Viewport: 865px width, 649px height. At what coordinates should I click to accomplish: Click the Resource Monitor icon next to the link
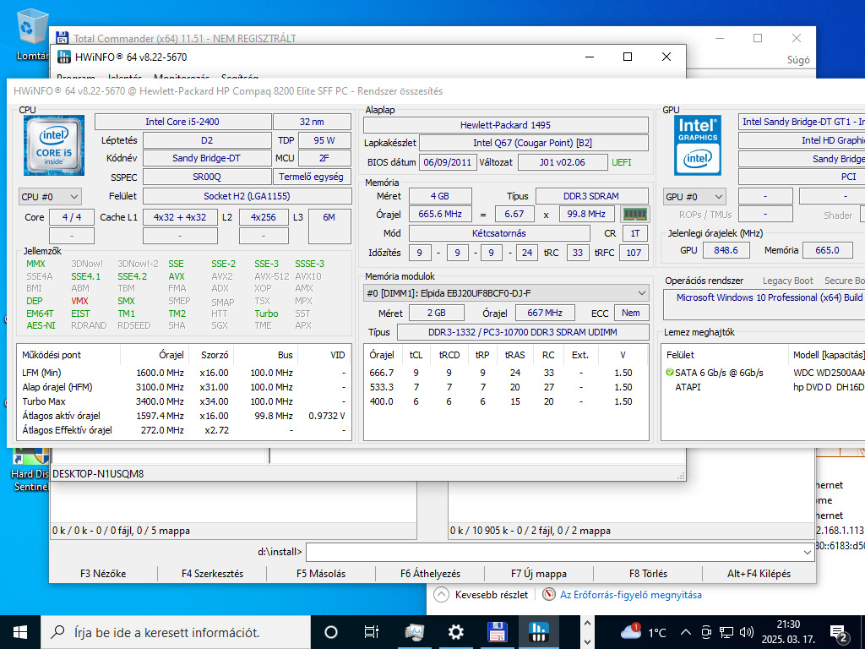point(548,594)
